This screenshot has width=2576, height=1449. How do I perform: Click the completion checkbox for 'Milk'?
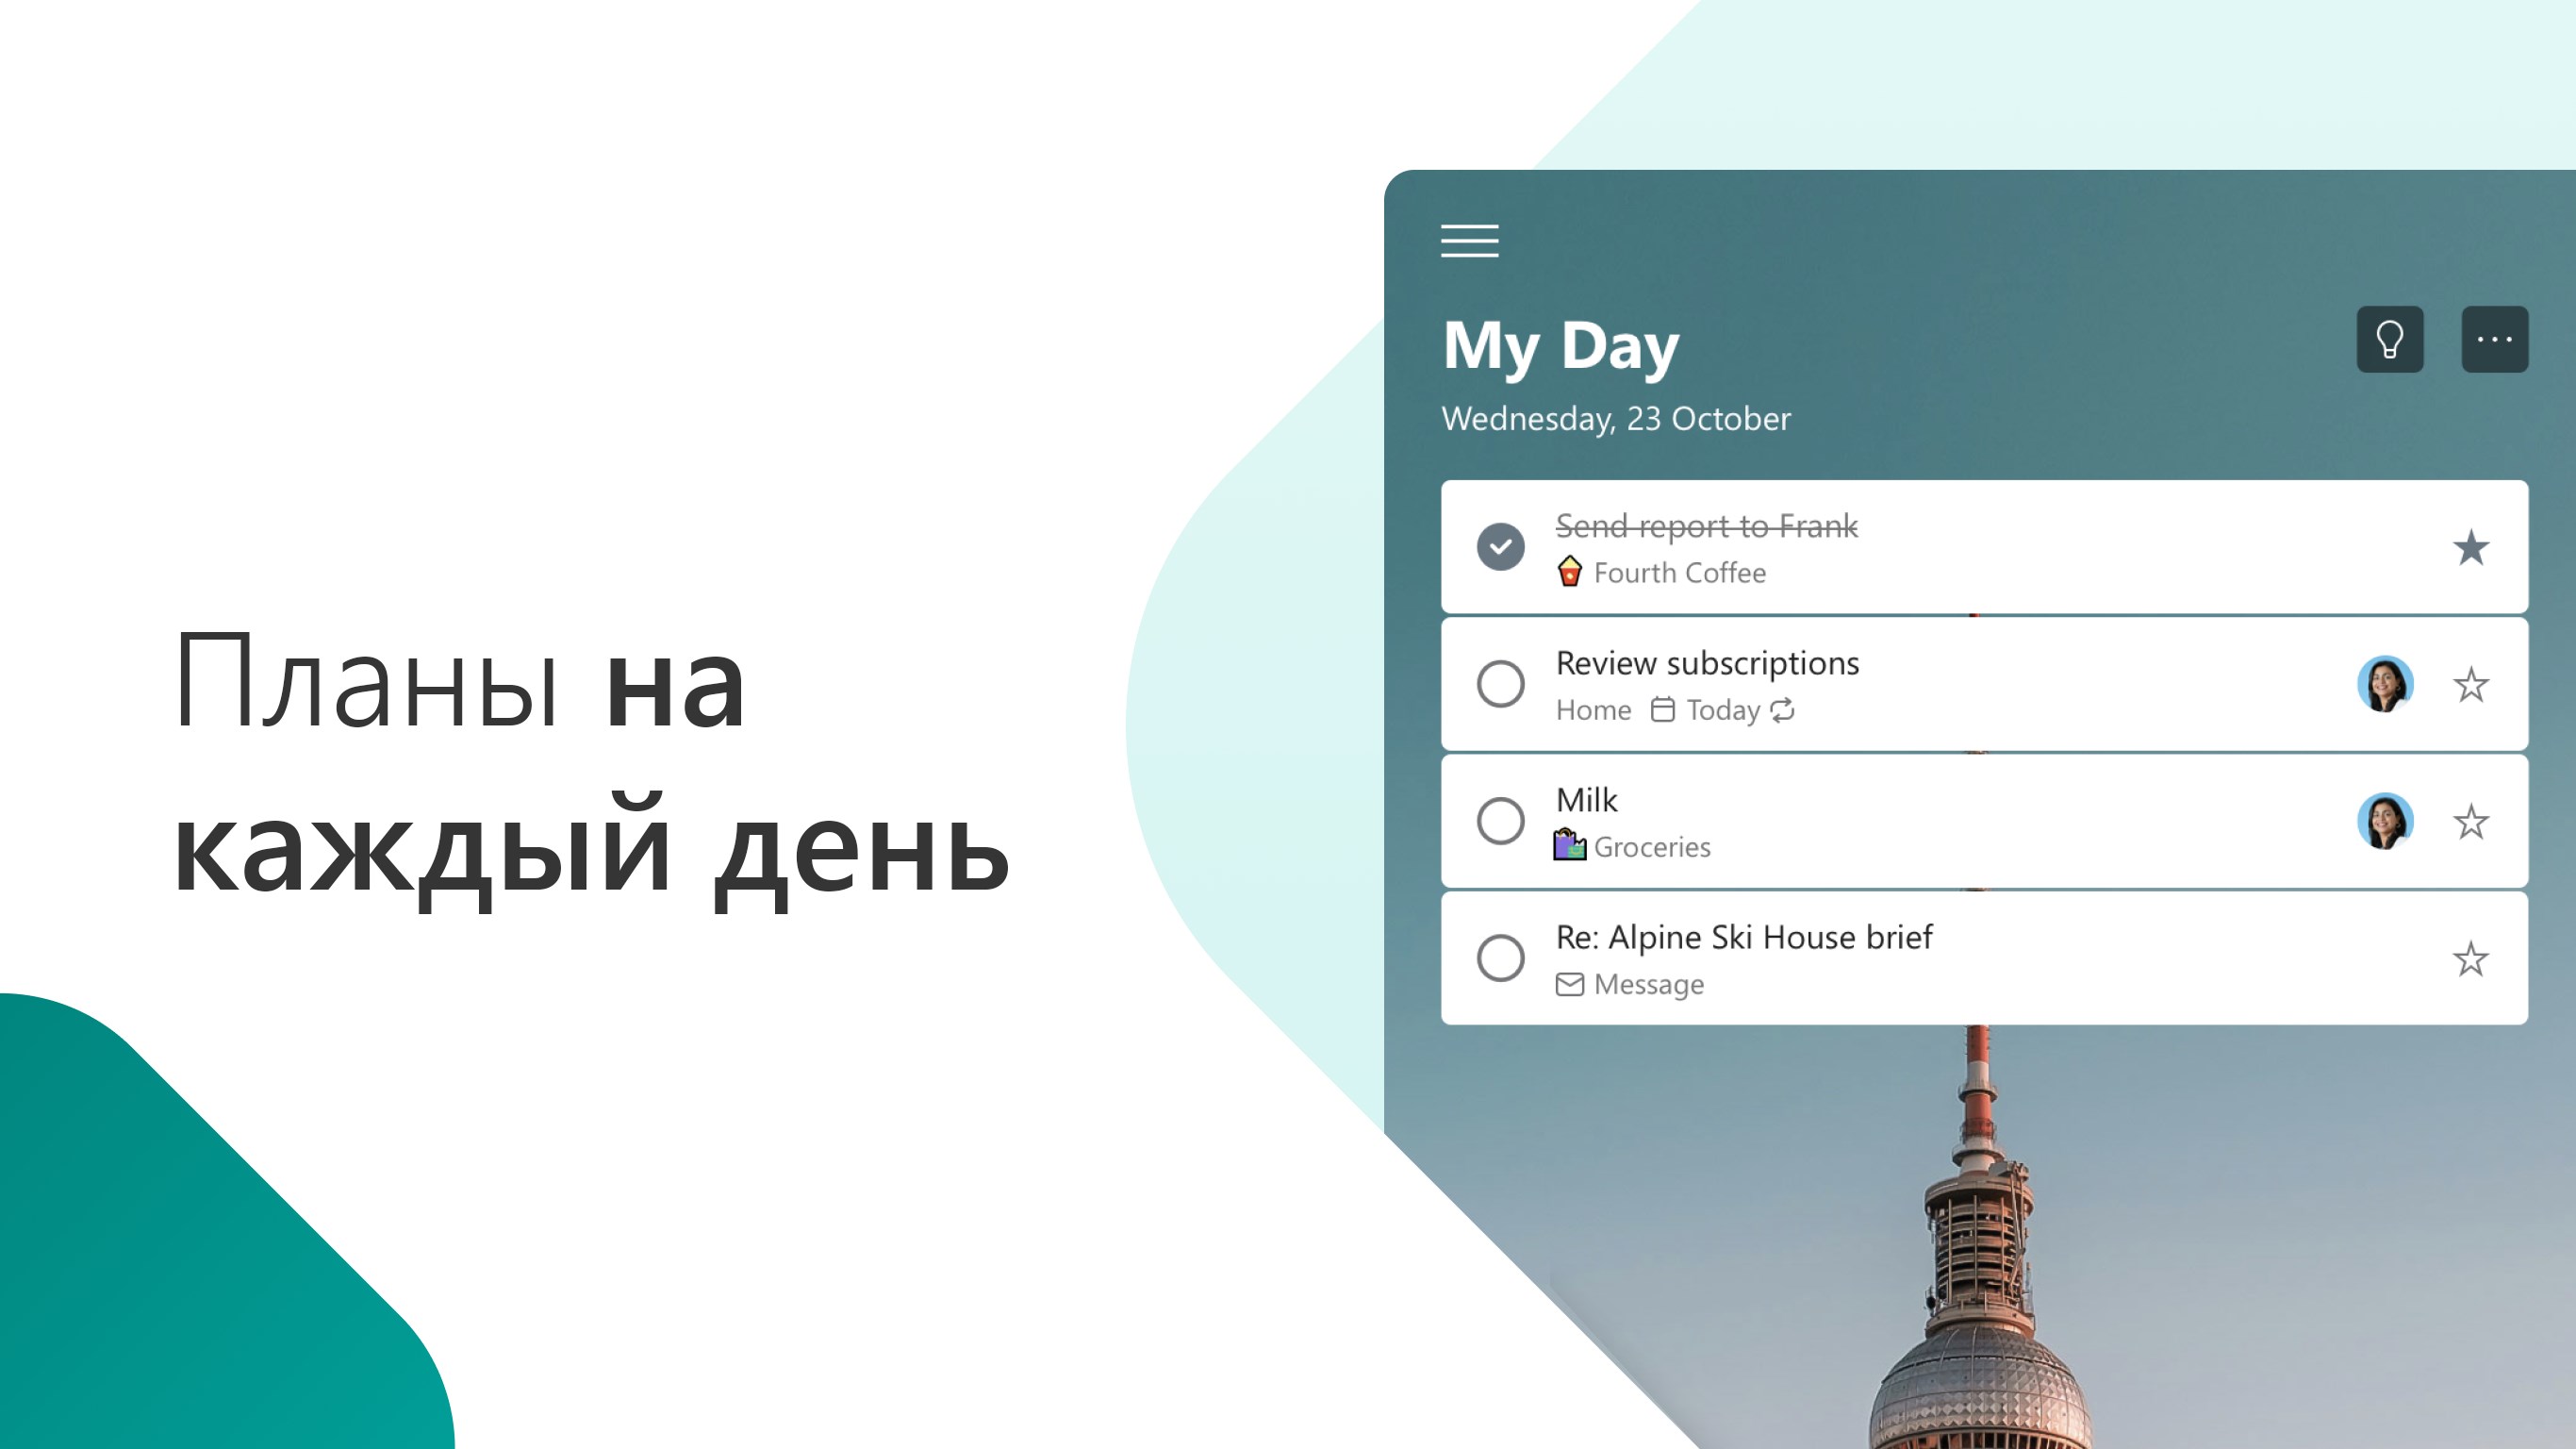1502,821
